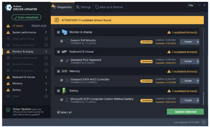Click the Printer & scanner icon
The height and width of the screenshot is (127, 210).
(x=8, y=71)
